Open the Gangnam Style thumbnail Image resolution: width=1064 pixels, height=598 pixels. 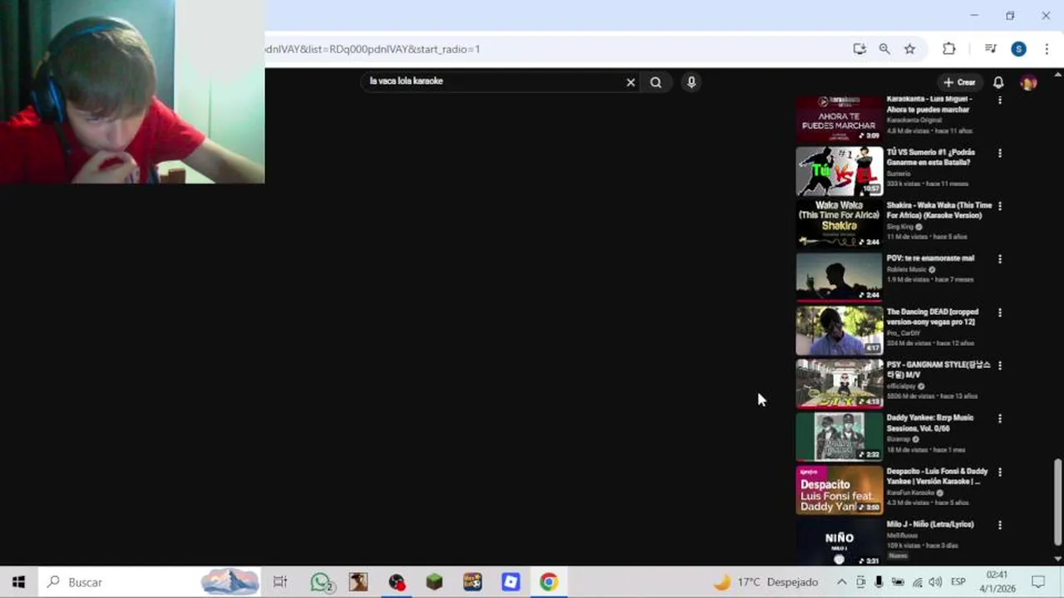(839, 384)
